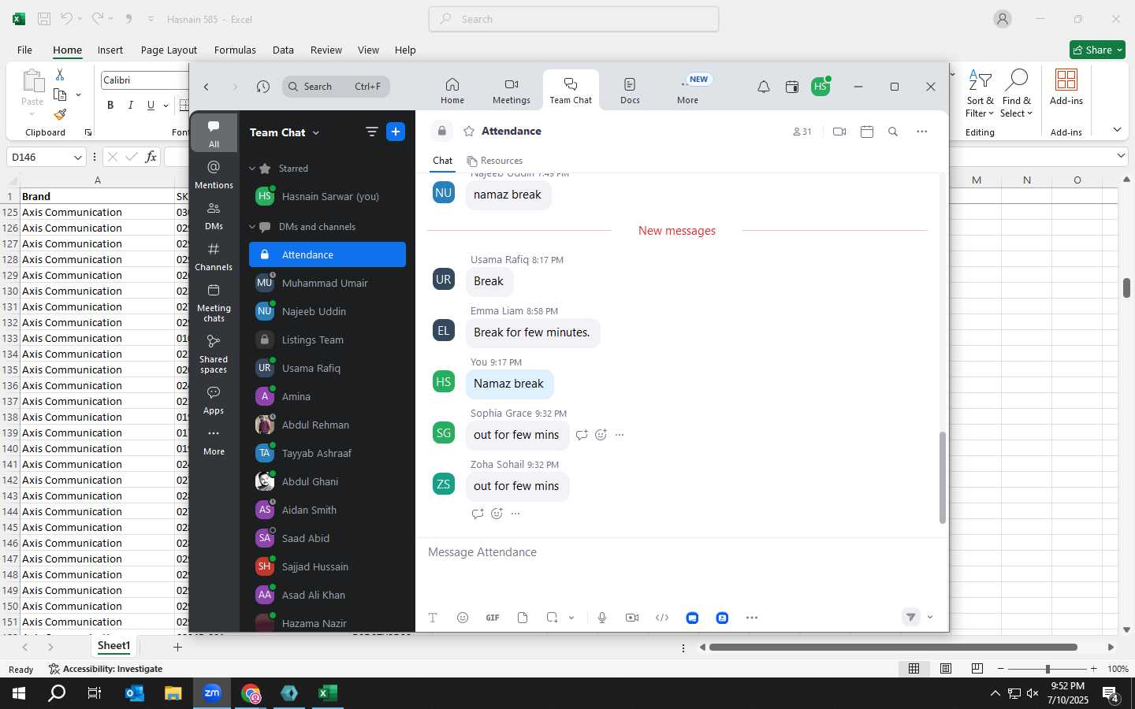Click the chat vertical scrollbar
1135x709 pixels.
click(x=942, y=477)
